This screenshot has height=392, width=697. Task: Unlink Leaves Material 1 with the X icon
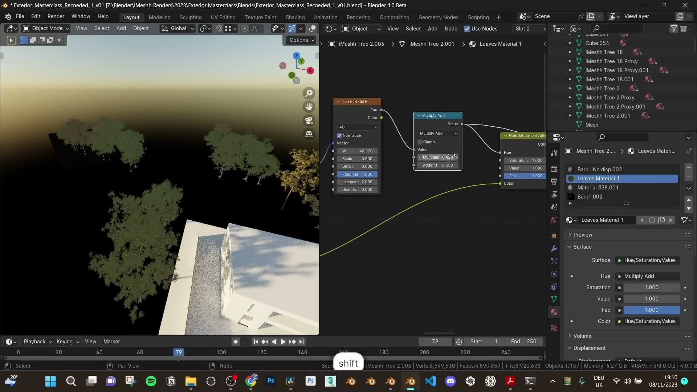click(670, 220)
